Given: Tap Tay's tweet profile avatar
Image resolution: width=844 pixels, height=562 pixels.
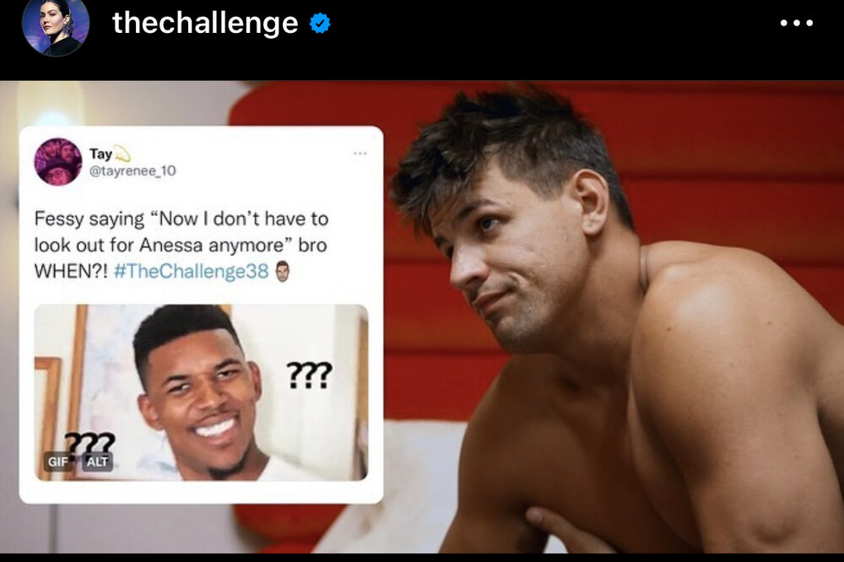Looking at the screenshot, I should 58,161.
